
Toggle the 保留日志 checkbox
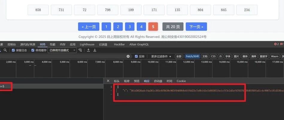point(13,50)
